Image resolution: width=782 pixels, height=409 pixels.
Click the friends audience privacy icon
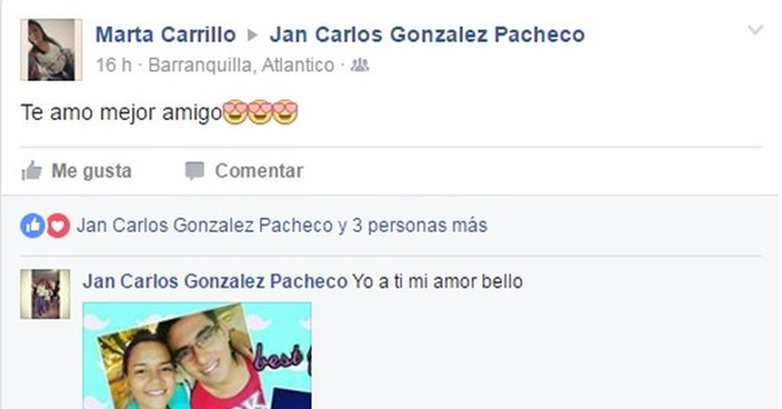tap(360, 65)
